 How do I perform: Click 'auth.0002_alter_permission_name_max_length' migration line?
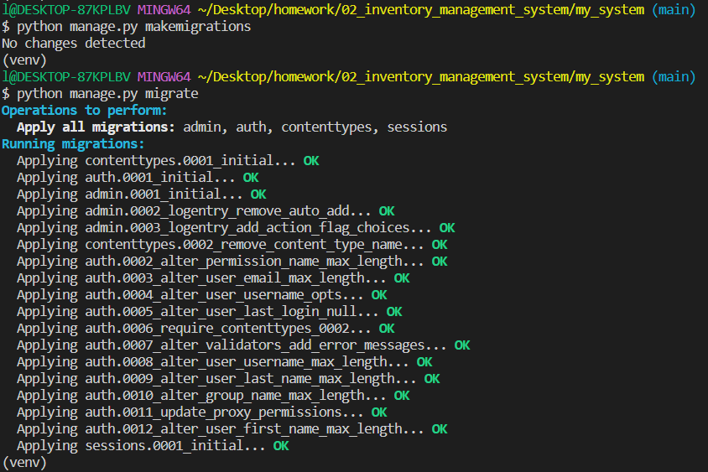tap(232, 261)
